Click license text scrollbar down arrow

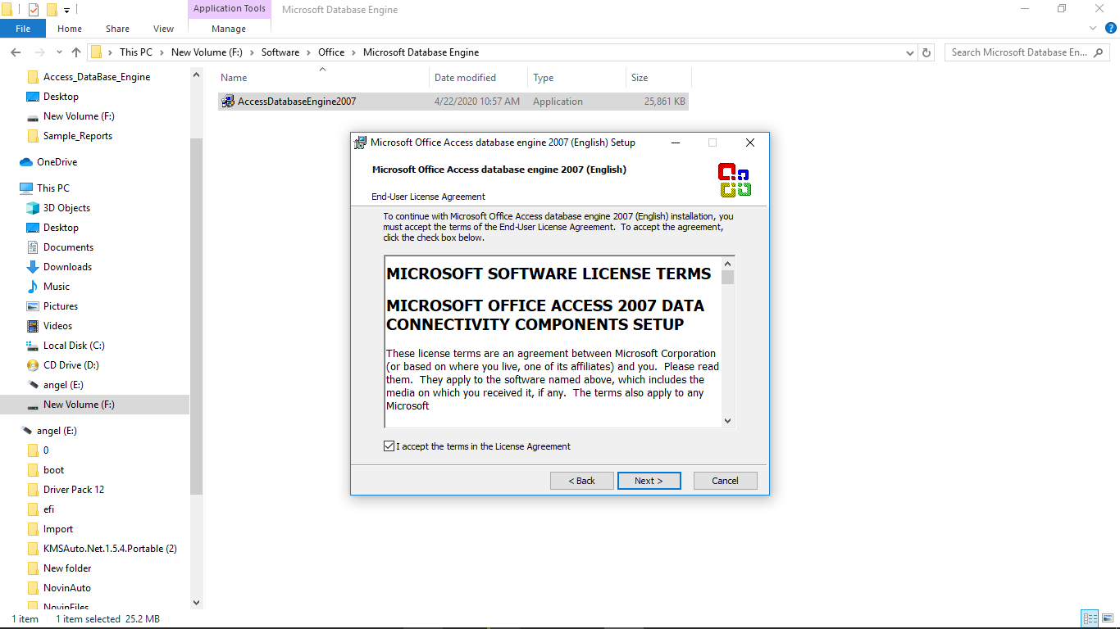[727, 420]
